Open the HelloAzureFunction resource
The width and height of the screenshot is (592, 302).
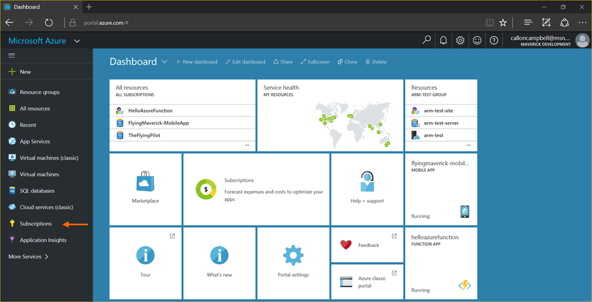[x=150, y=111]
